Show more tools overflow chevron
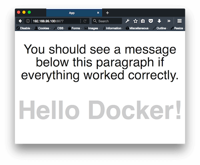Screen dimensions: 200x165 (x=169, y=21)
